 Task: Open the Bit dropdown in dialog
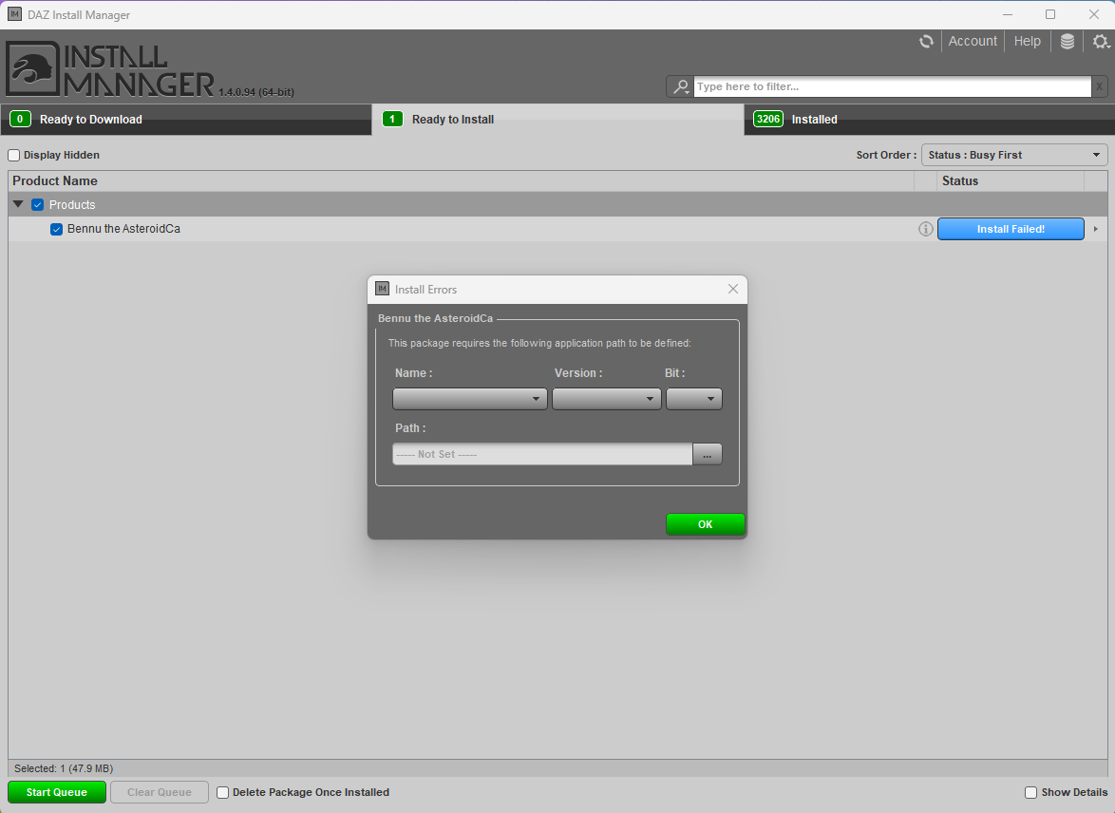click(694, 399)
